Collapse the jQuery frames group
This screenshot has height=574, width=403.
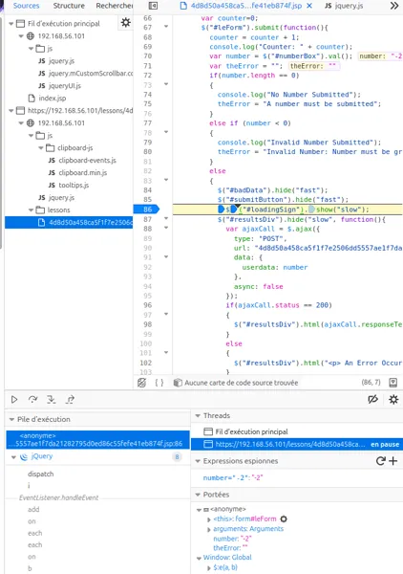pyautogui.click(x=14, y=457)
